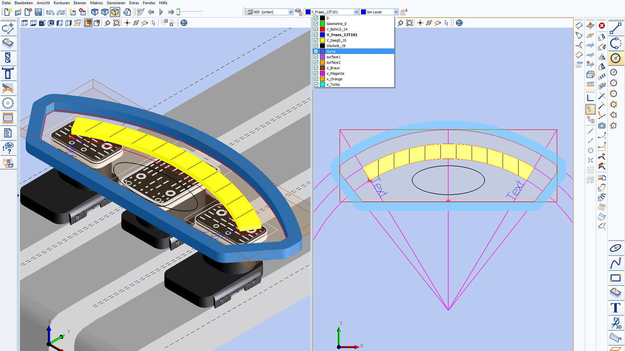Click the zoom magnifier in left view toolbar
Screen dimensions: 625x351
107,23
